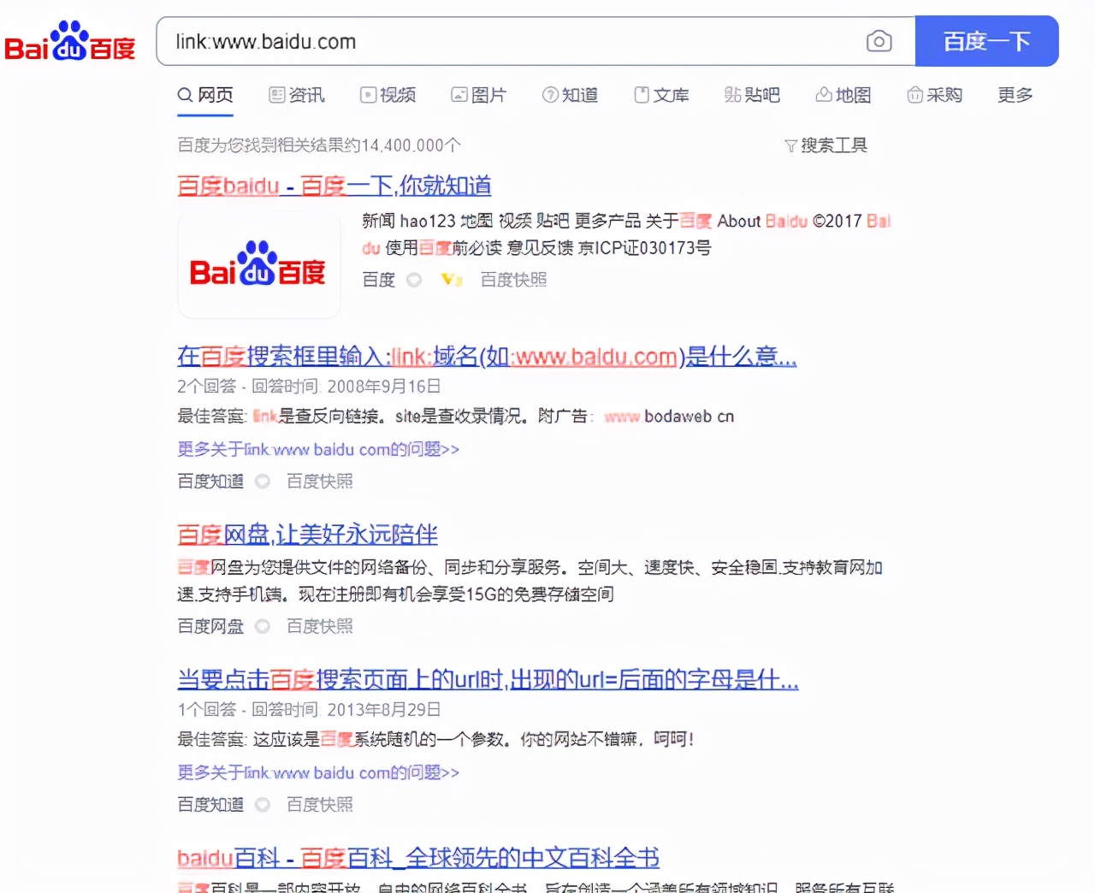
Task: Open the 地图 maps icon
Action: point(824,95)
